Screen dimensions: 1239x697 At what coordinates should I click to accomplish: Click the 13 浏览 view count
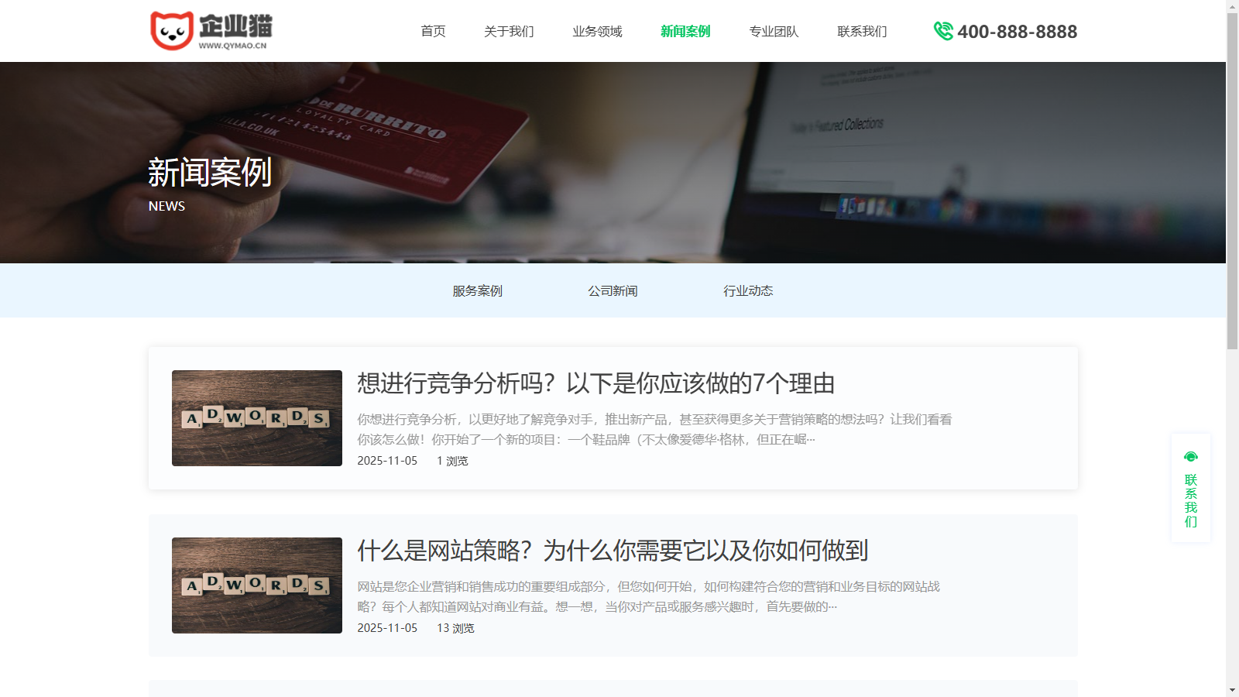455,628
